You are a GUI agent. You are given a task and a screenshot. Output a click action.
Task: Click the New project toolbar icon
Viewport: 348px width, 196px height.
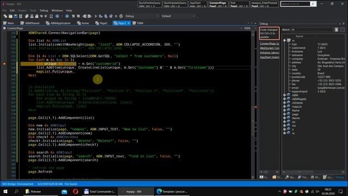(5, 16)
